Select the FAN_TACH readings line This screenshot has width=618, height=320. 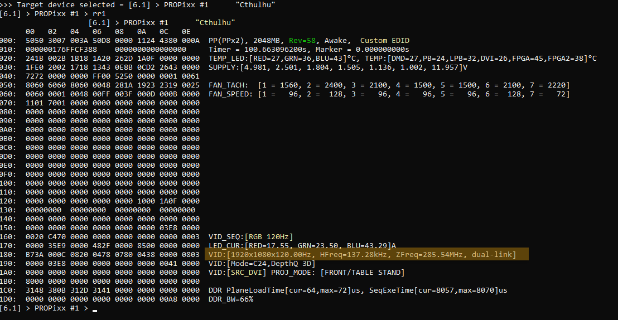[x=389, y=85]
